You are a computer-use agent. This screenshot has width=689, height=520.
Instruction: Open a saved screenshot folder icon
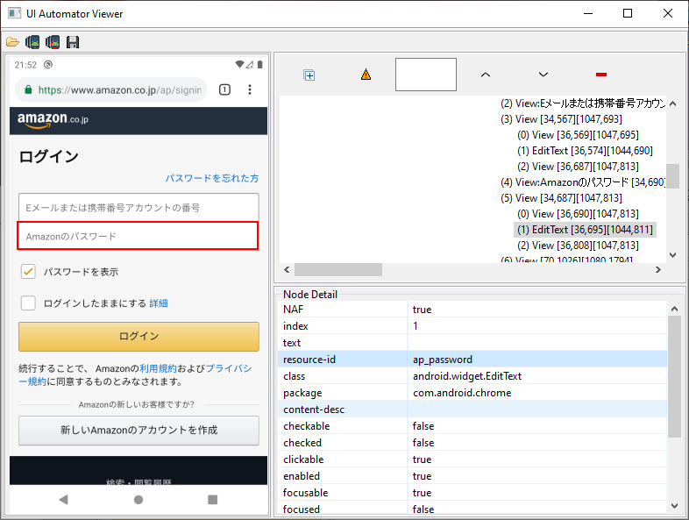click(12, 42)
